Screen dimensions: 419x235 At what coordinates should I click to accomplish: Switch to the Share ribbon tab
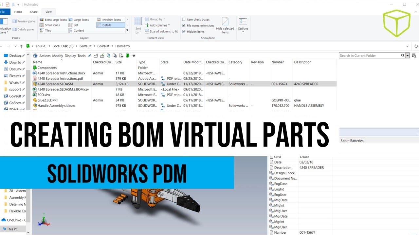(34, 12)
